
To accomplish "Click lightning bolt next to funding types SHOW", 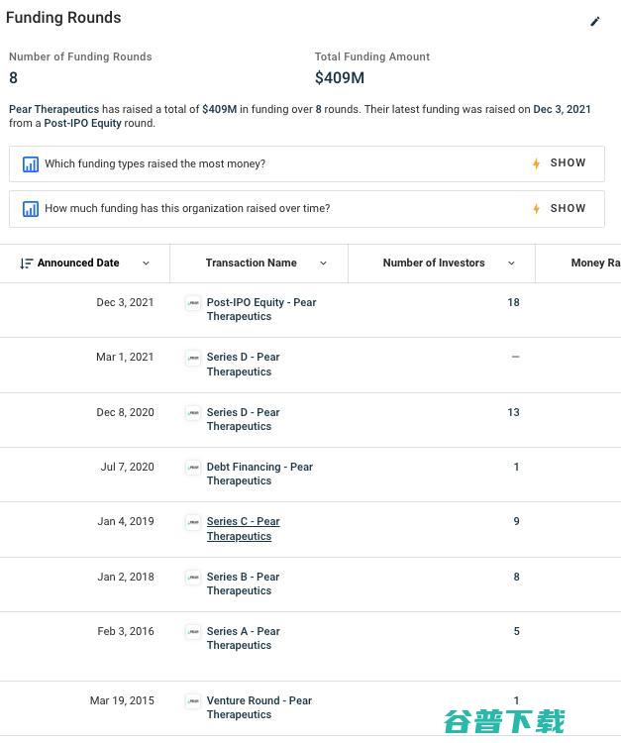I will coord(536,163).
